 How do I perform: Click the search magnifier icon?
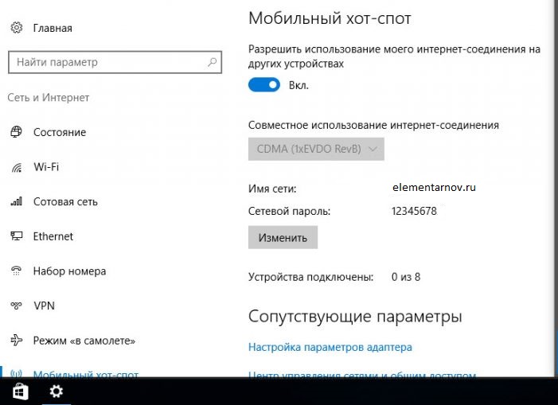[213, 62]
